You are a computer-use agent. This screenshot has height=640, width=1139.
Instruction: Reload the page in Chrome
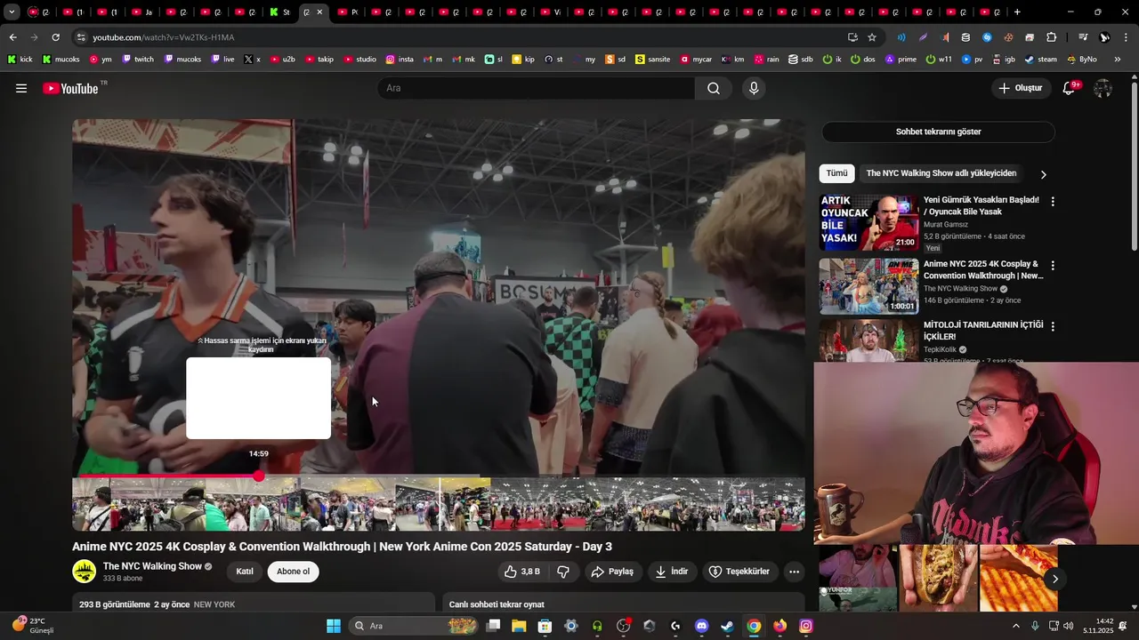[55, 37]
